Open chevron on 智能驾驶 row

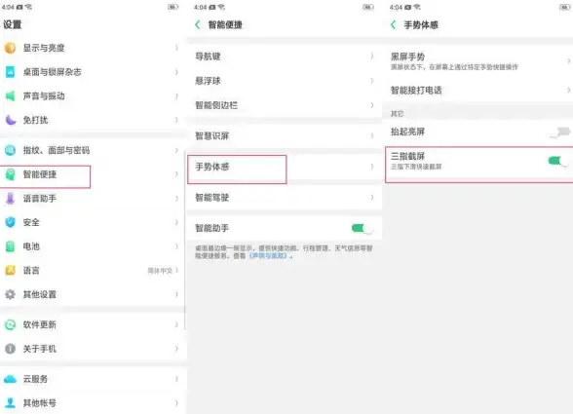click(372, 198)
